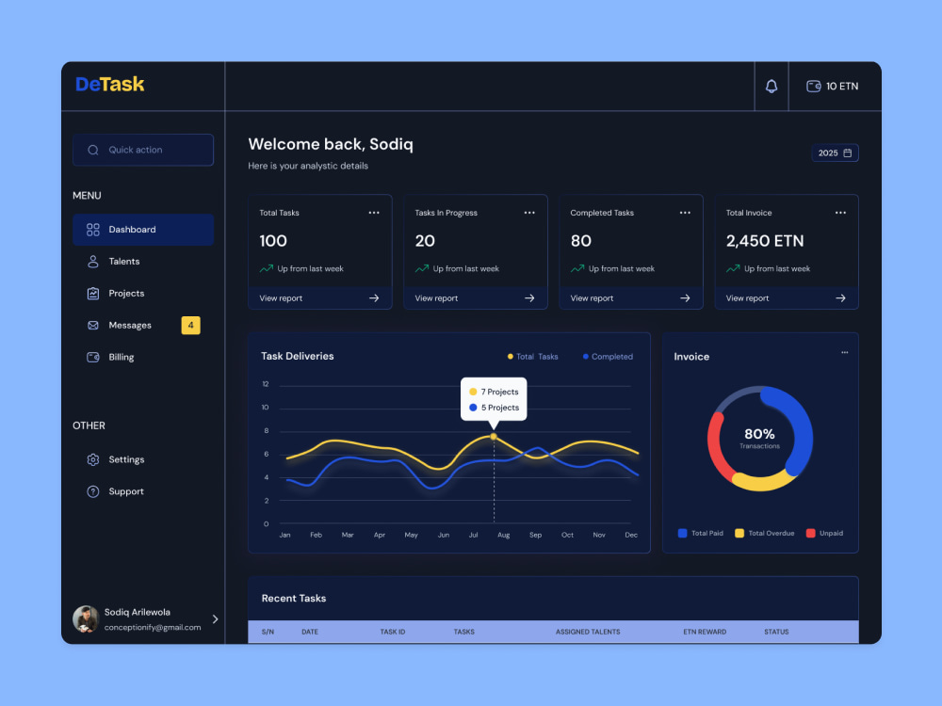Click the Quick action search field
942x706 pixels.
click(143, 150)
